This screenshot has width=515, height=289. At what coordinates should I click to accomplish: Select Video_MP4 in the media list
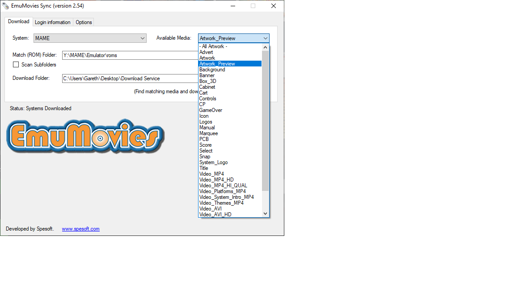pos(230,174)
